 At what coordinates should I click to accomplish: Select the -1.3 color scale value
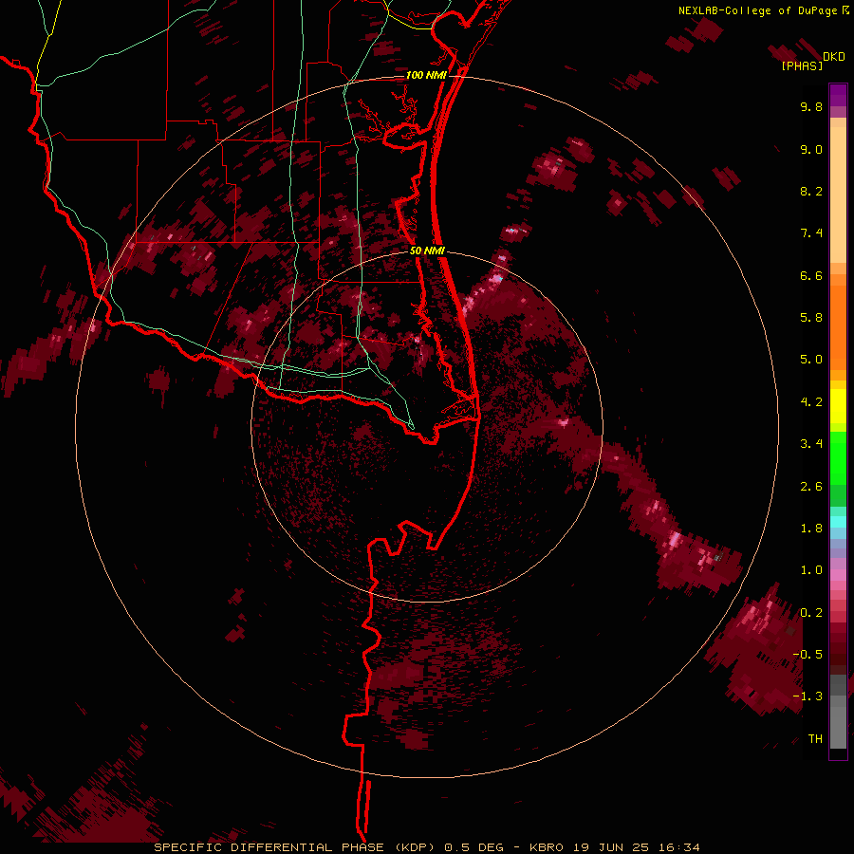pyautogui.click(x=808, y=696)
